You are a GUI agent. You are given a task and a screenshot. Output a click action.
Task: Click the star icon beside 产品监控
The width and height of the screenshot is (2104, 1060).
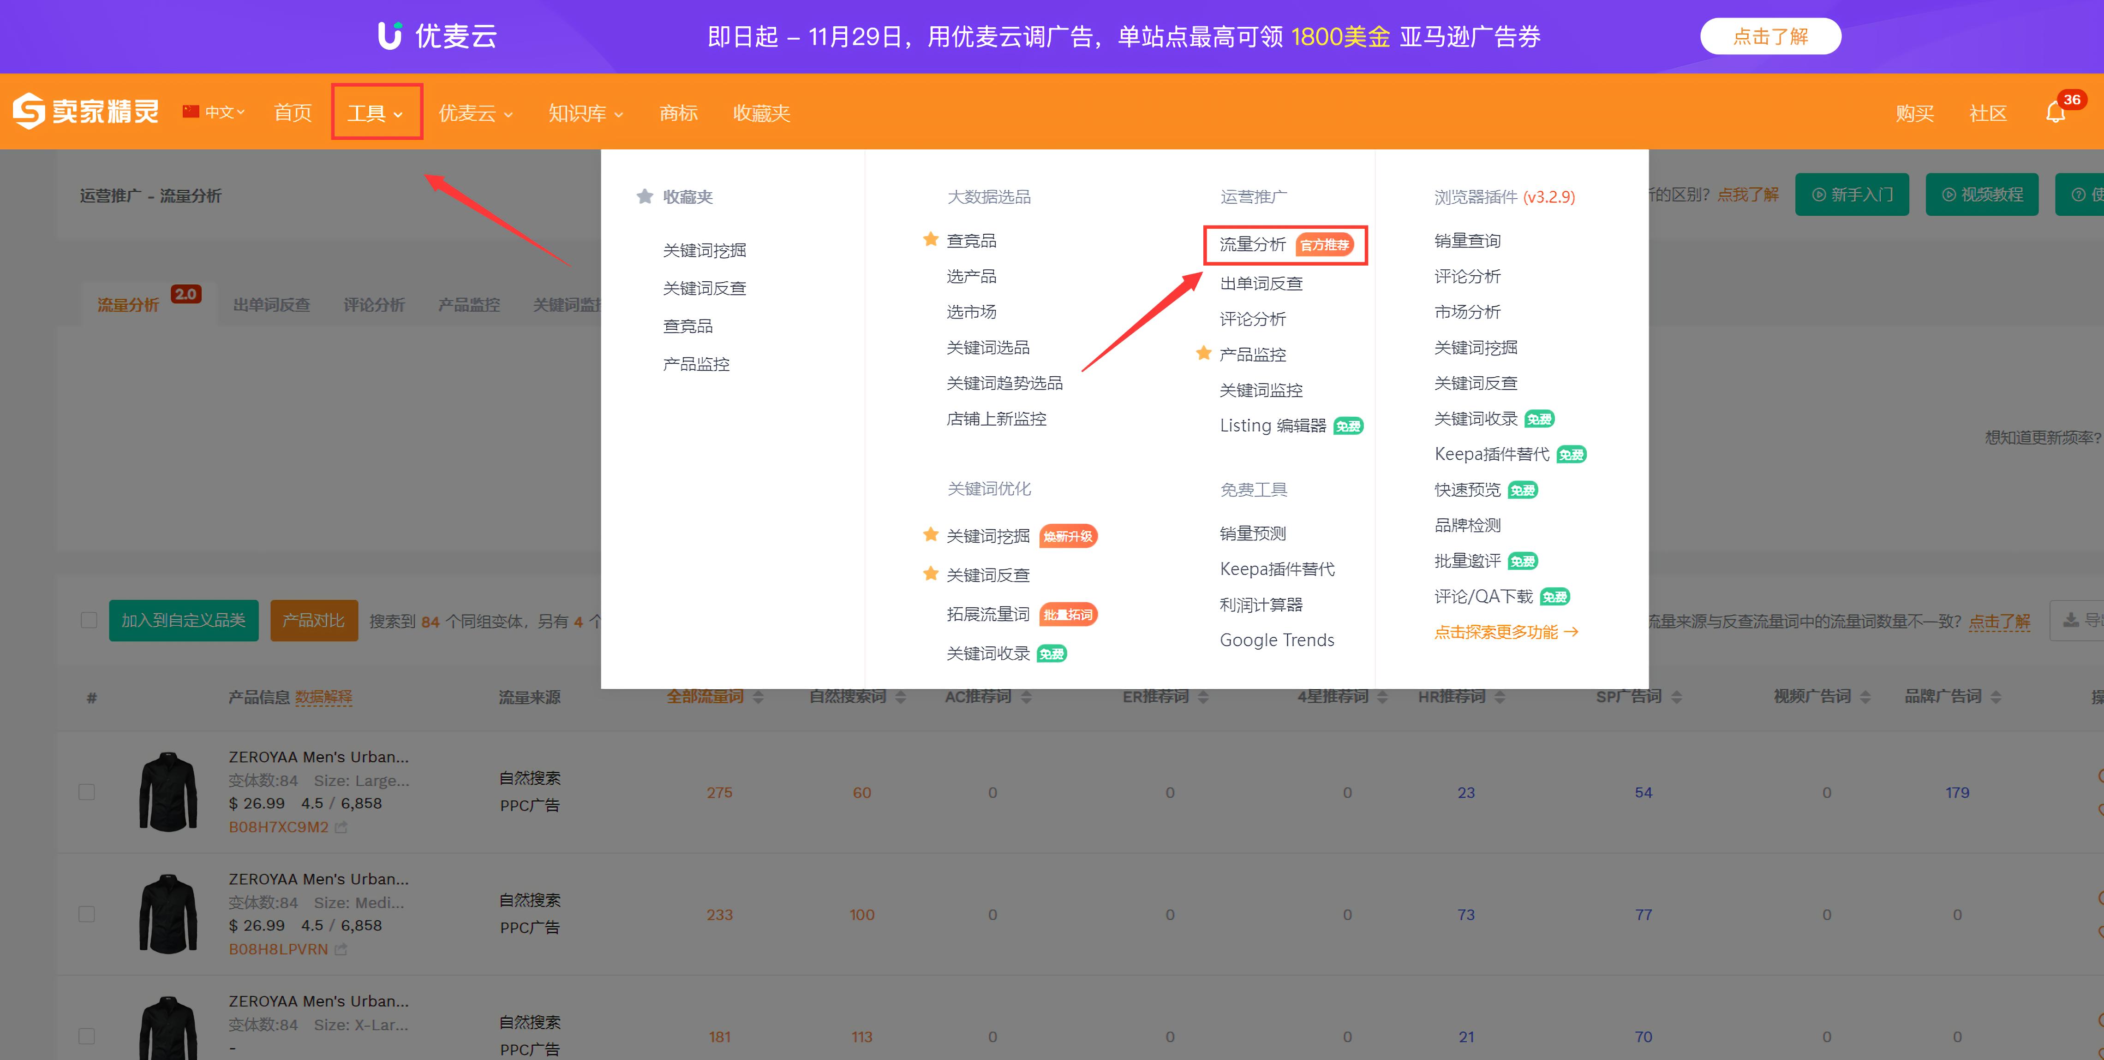[1203, 353]
